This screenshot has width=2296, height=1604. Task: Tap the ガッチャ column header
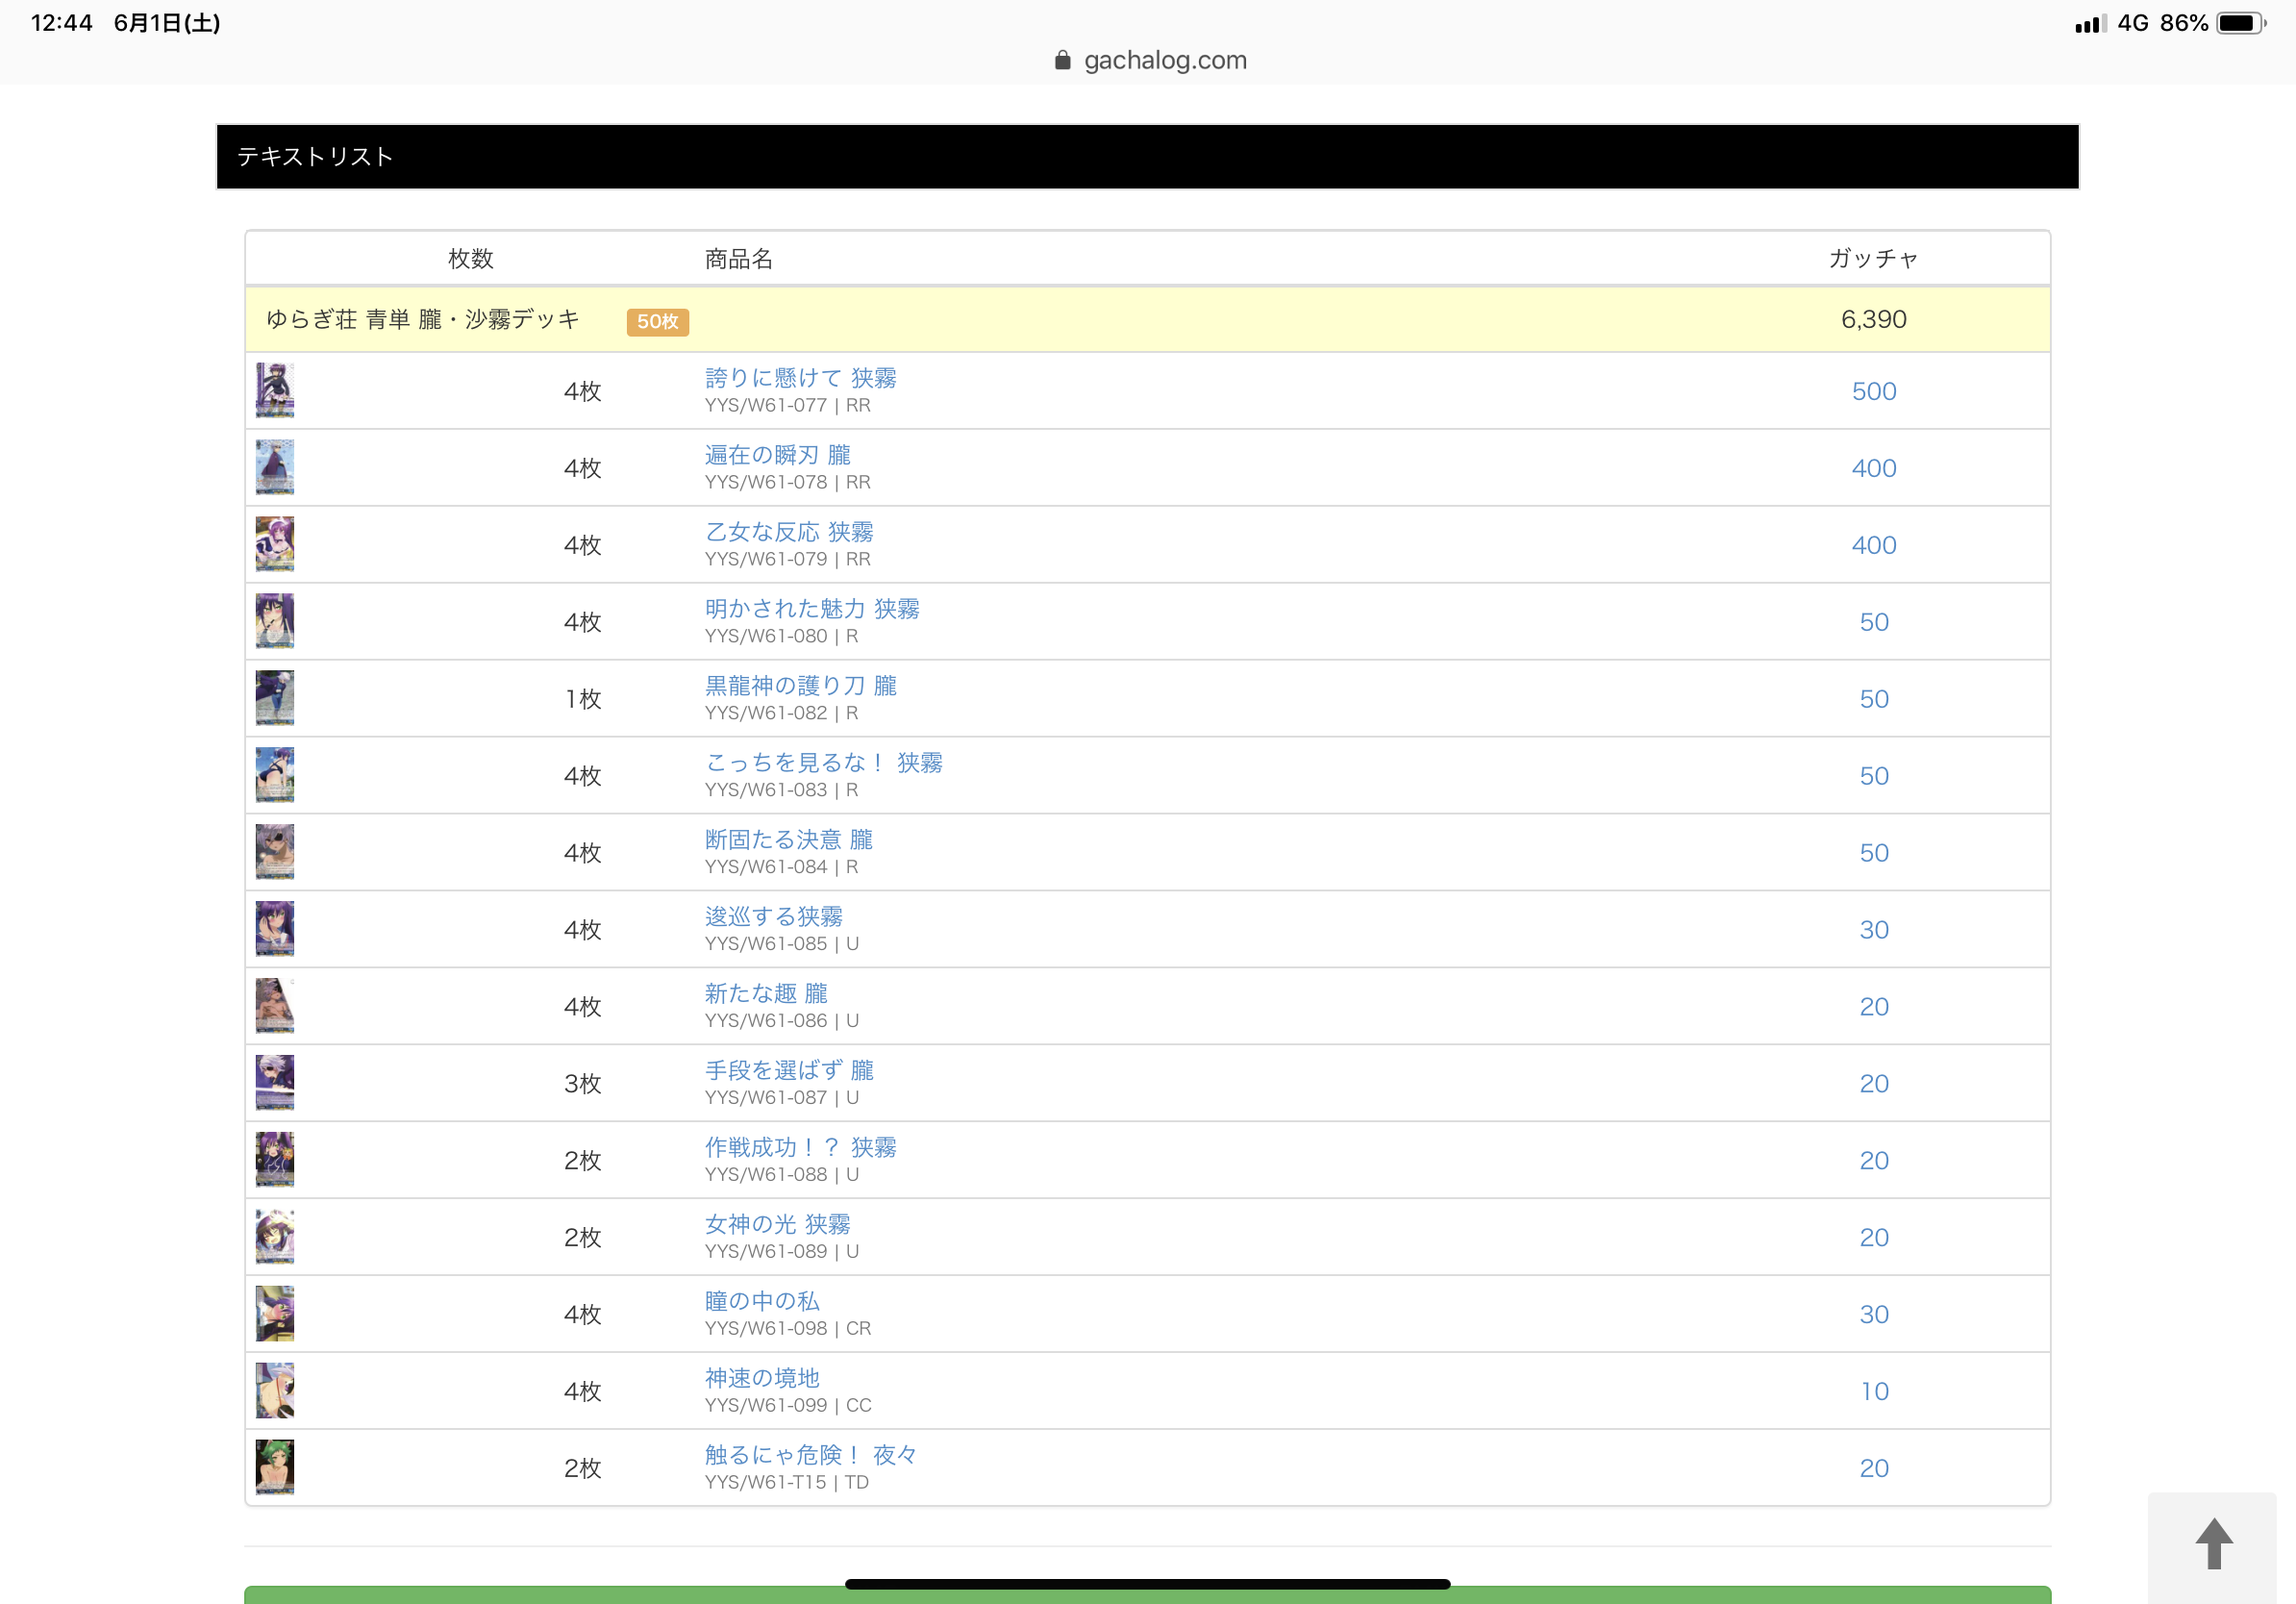[x=1874, y=259]
